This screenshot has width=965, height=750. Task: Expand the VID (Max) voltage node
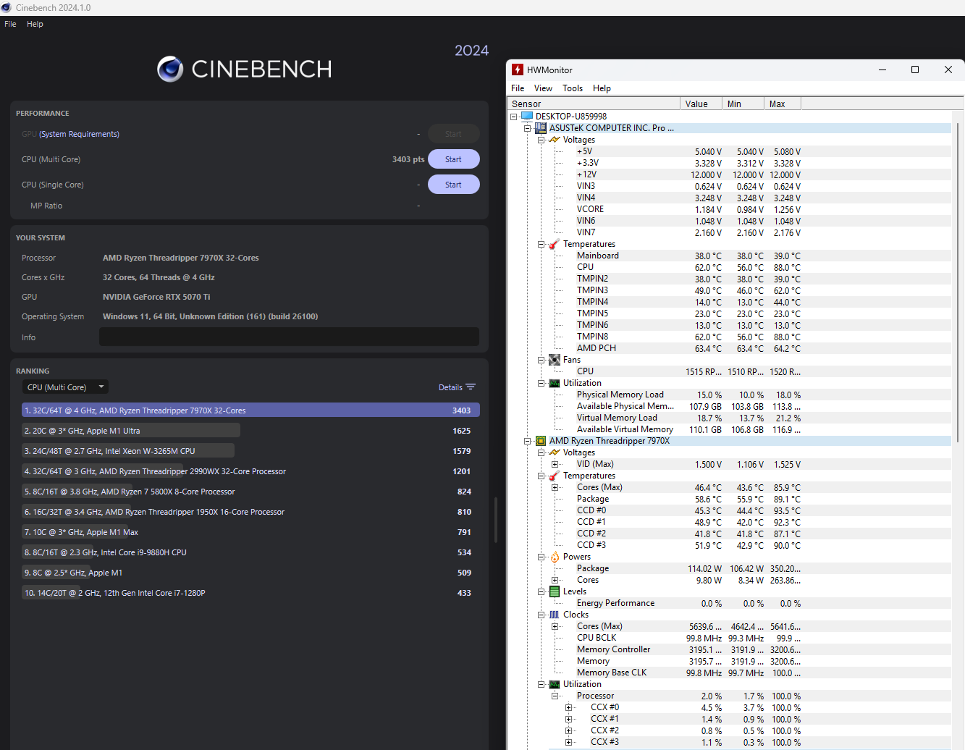click(555, 464)
